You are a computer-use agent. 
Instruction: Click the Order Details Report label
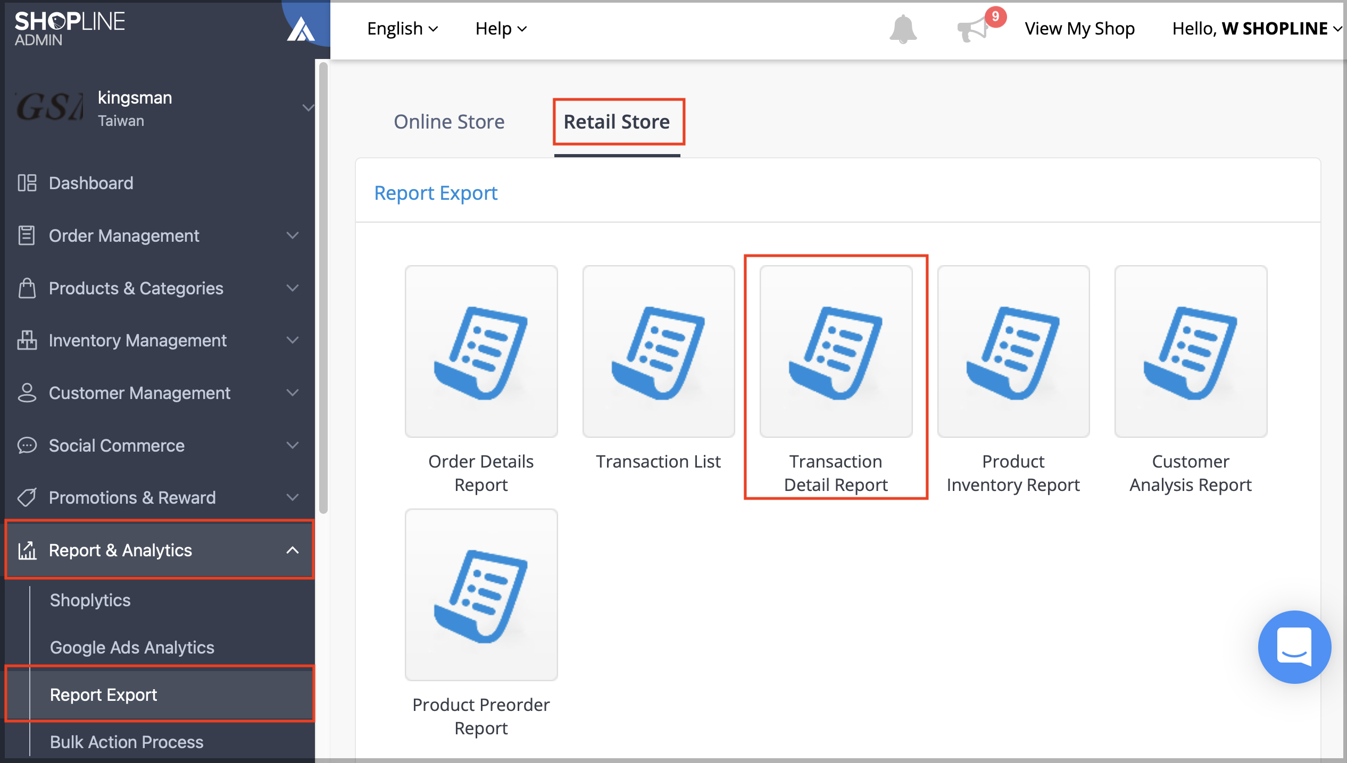481,473
